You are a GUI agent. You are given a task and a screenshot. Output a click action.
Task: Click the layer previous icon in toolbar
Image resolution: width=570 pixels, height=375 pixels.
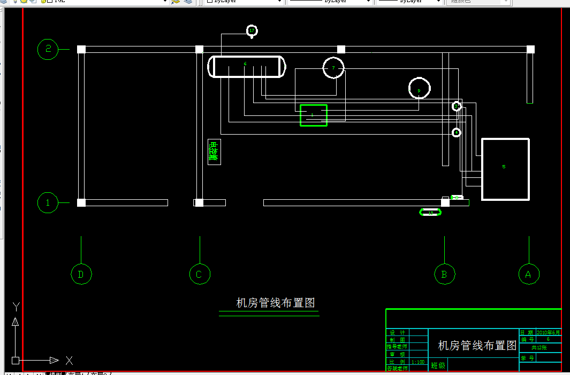point(176,2)
